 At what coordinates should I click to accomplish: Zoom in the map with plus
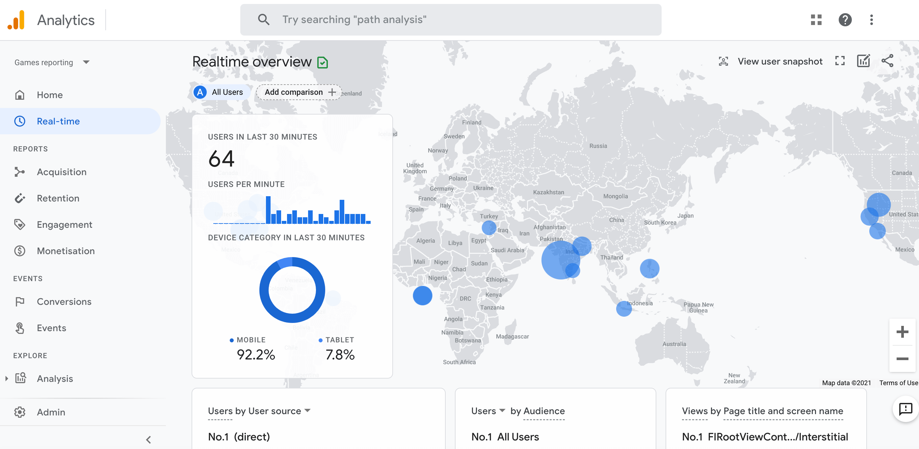pos(902,332)
